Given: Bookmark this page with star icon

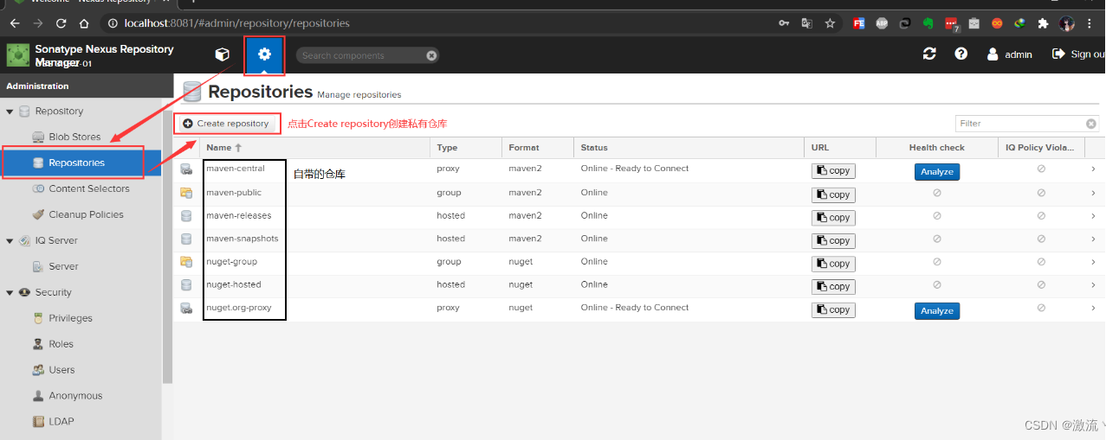Looking at the screenshot, I should click(830, 23).
